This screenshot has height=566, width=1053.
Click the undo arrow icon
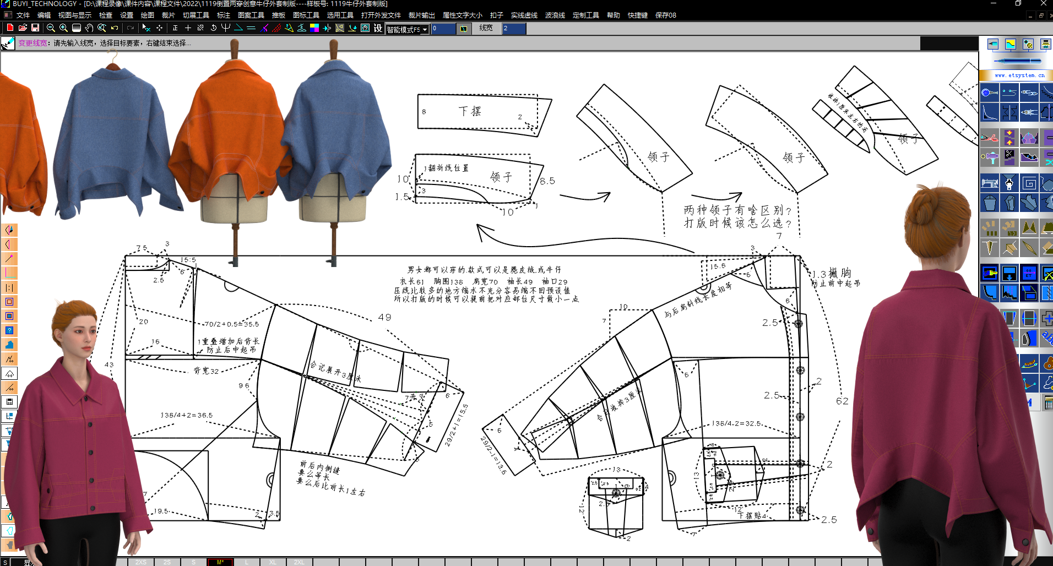pos(115,28)
